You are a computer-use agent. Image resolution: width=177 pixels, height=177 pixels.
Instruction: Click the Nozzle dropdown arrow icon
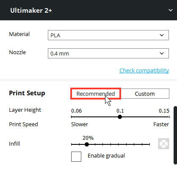click(x=162, y=53)
